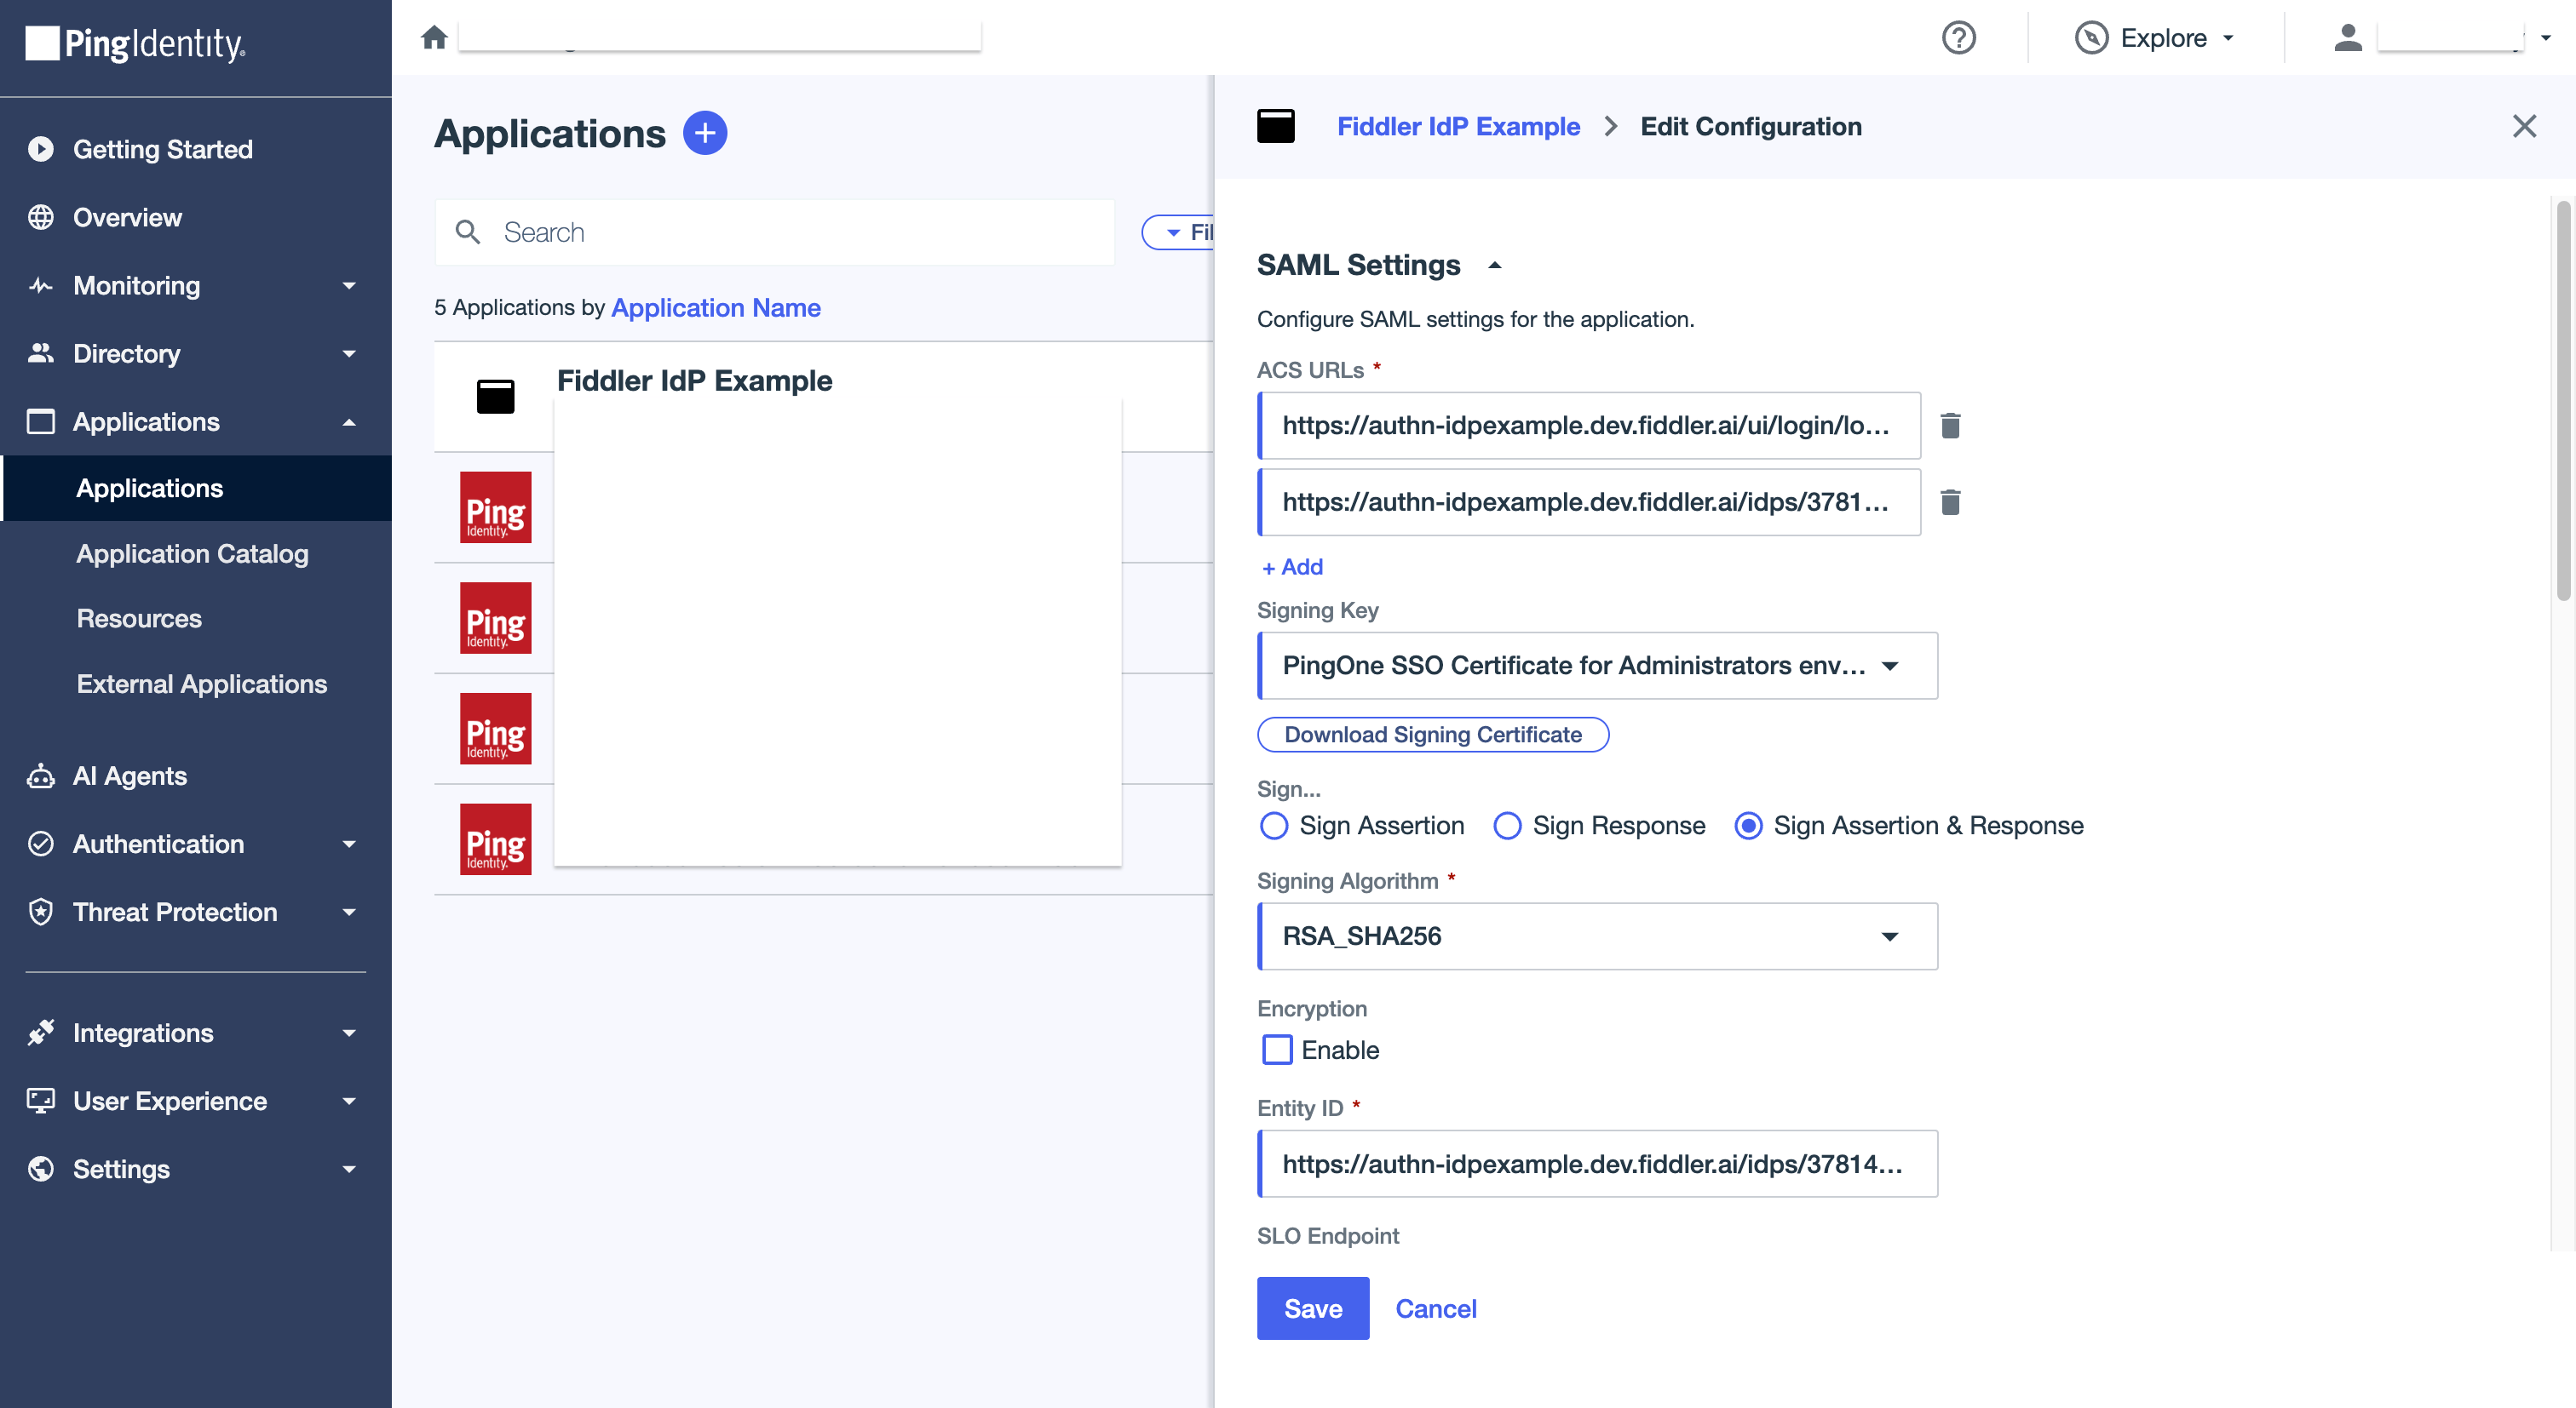Image resolution: width=2576 pixels, height=1408 pixels.
Task: Open the Signing Algorithm RSA_SHA256 dropdown
Action: (1597, 936)
